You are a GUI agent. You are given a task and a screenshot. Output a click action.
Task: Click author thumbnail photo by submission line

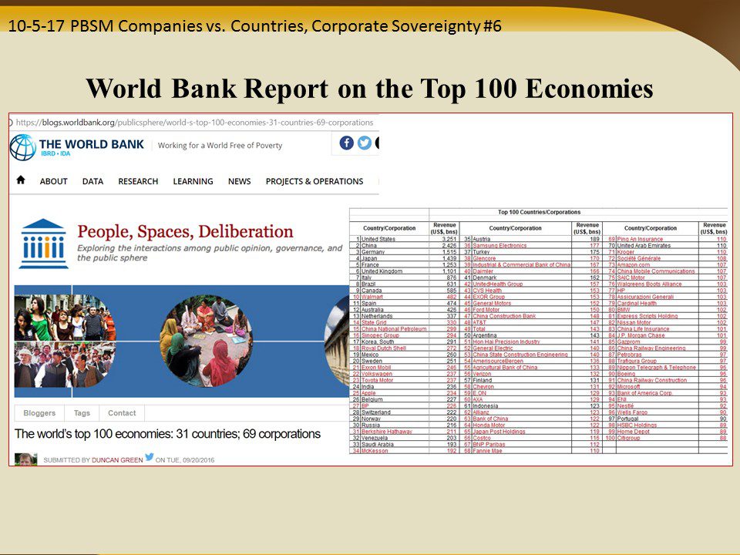coord(25,459)
